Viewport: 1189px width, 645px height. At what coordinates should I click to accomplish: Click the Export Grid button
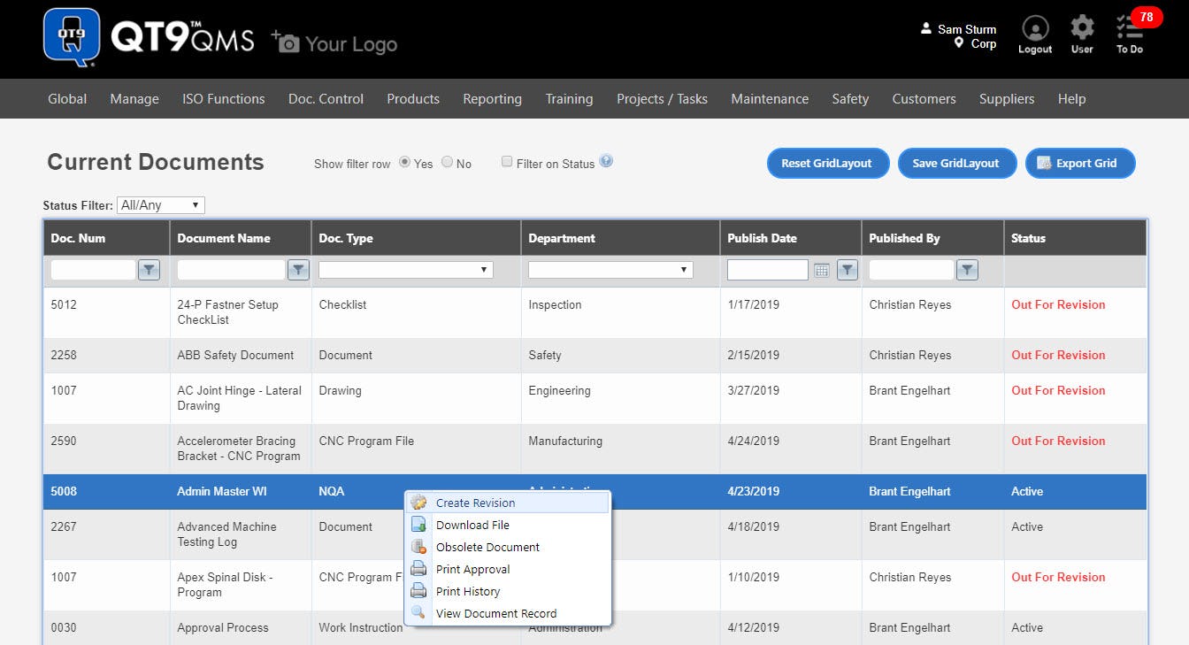pos(1080,163)
